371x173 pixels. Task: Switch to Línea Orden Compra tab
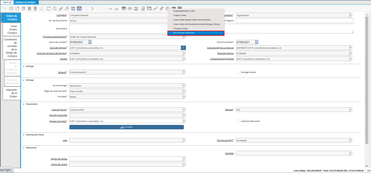point(12,29)
